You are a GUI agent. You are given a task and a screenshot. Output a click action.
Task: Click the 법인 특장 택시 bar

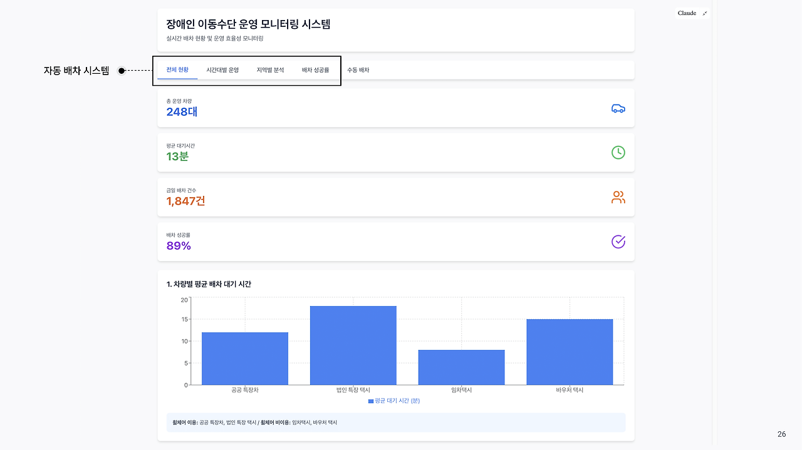coord(353,345)
